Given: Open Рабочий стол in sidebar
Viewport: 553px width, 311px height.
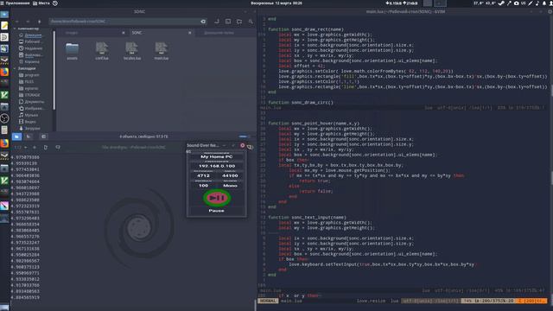Looking at the screenshot, I should click(x=30, y=41).
